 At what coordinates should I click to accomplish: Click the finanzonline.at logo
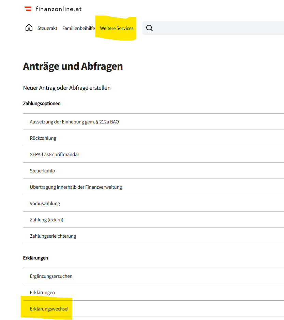coord(53,9)
